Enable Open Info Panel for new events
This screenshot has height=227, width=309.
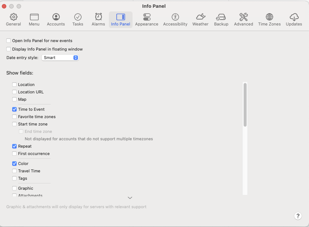[x=8, y=41]
